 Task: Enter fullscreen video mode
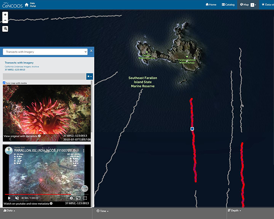(85, 198)
